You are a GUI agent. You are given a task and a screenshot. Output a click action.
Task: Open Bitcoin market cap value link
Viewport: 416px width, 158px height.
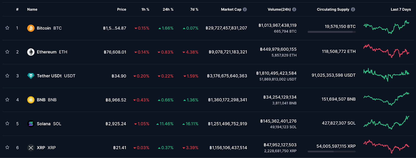point(226,28)
